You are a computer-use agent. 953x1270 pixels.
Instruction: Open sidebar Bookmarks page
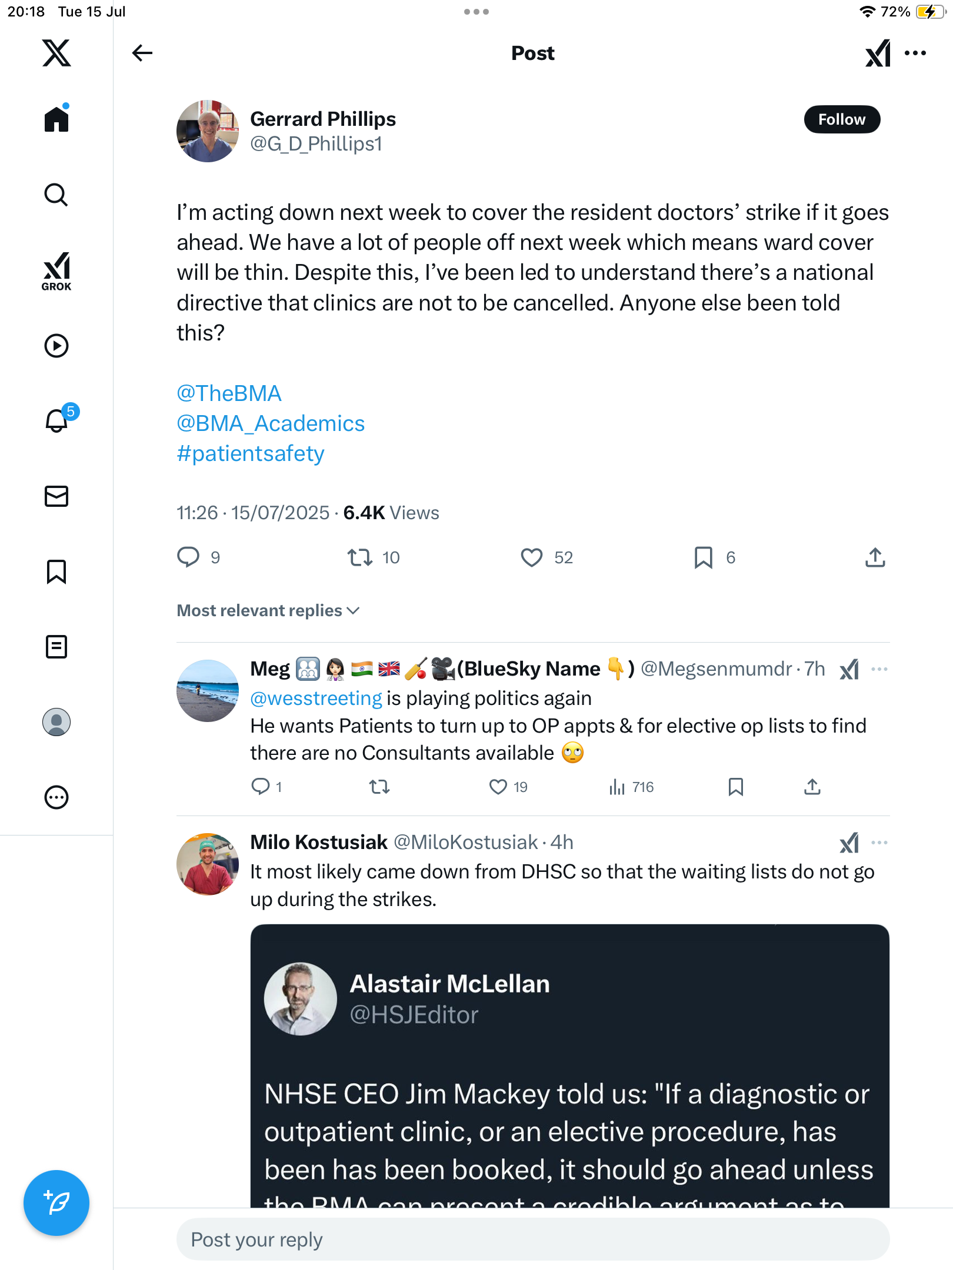tap(56, 571)
